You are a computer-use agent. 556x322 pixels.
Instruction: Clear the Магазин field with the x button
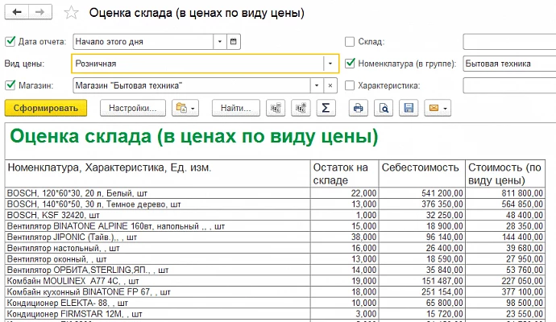tap(330, 85)
